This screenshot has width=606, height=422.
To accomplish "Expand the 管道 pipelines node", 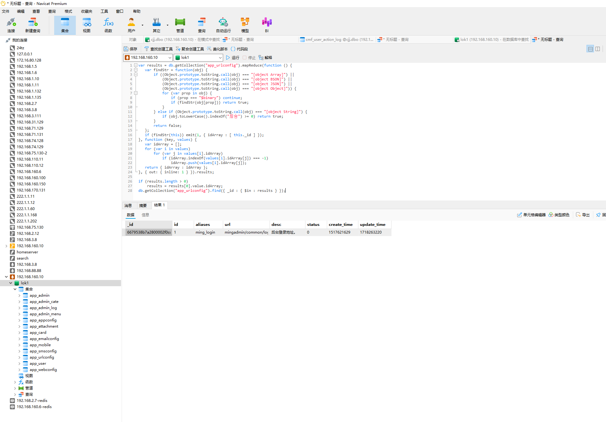I will coord(15,388).
